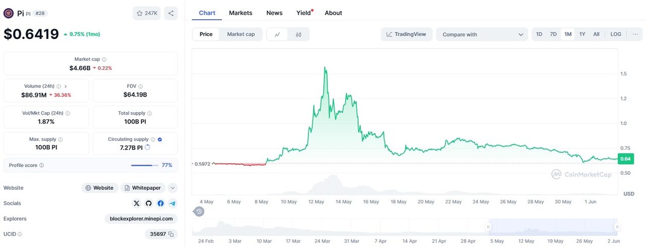646x247 pixels.
Task: Click the Circulating supply info icon
Action: [x=152, y=139]
